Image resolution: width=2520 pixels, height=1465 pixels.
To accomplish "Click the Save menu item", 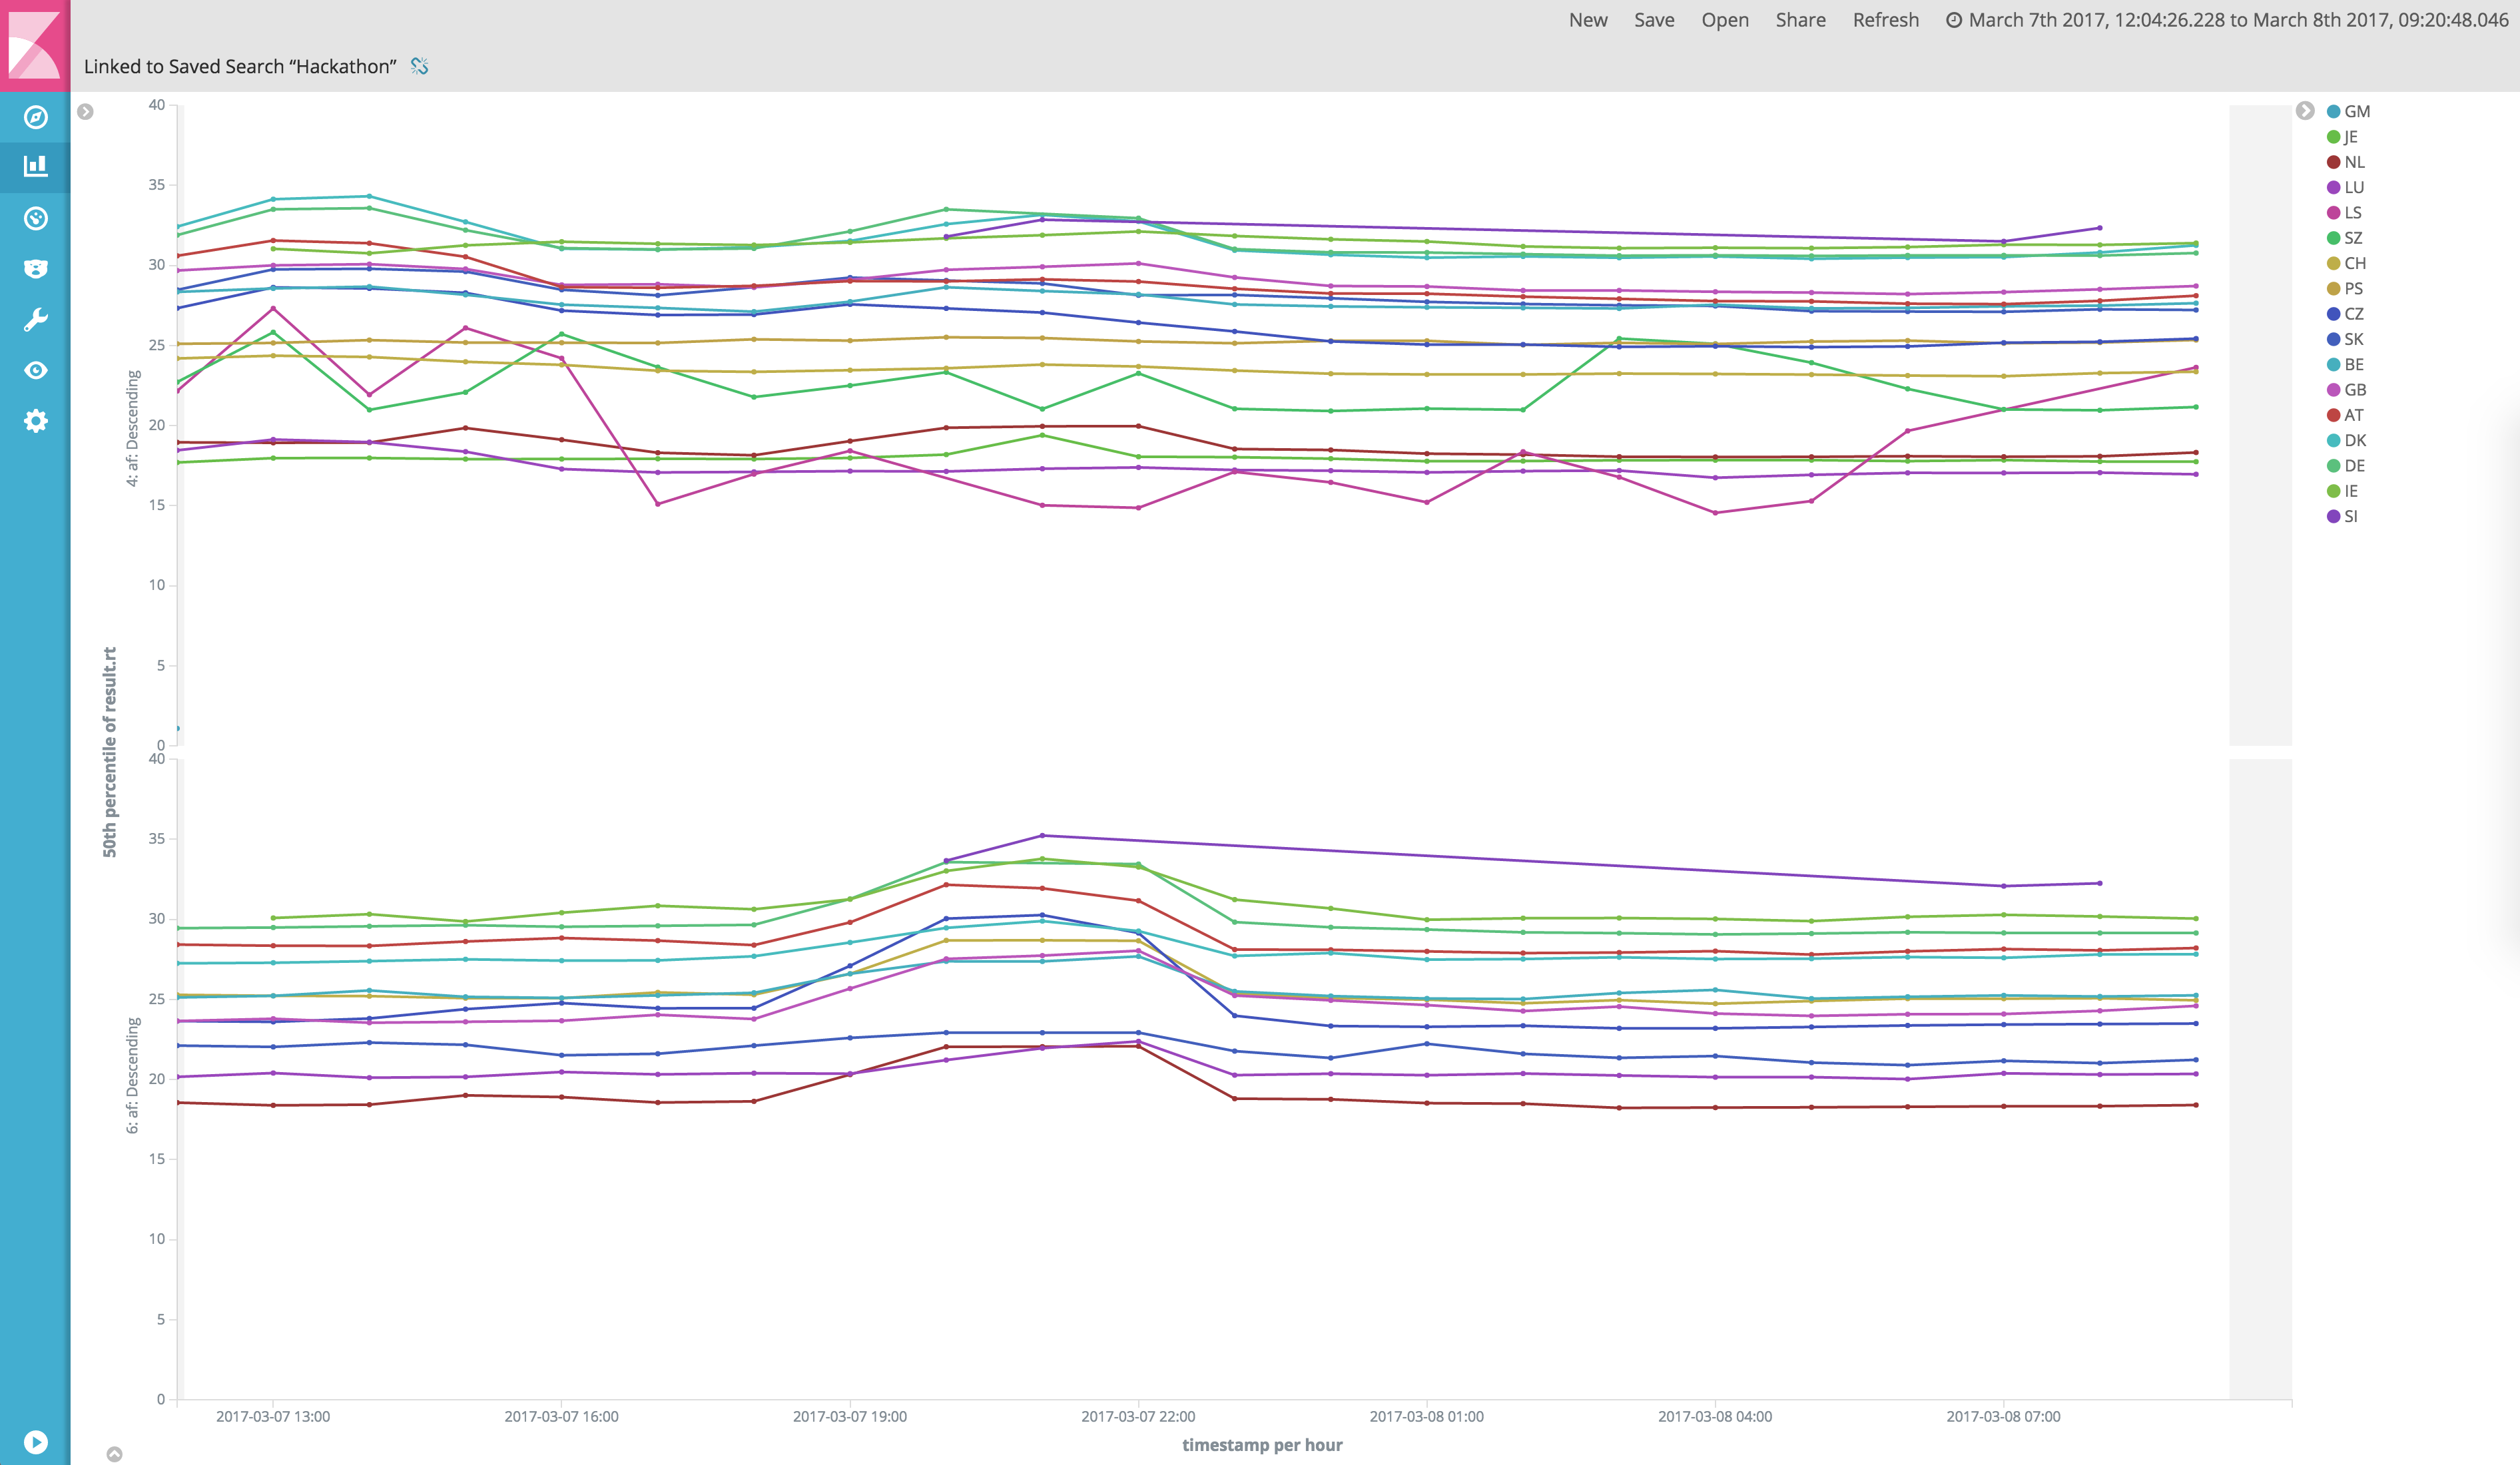I will click(1654, 20).
